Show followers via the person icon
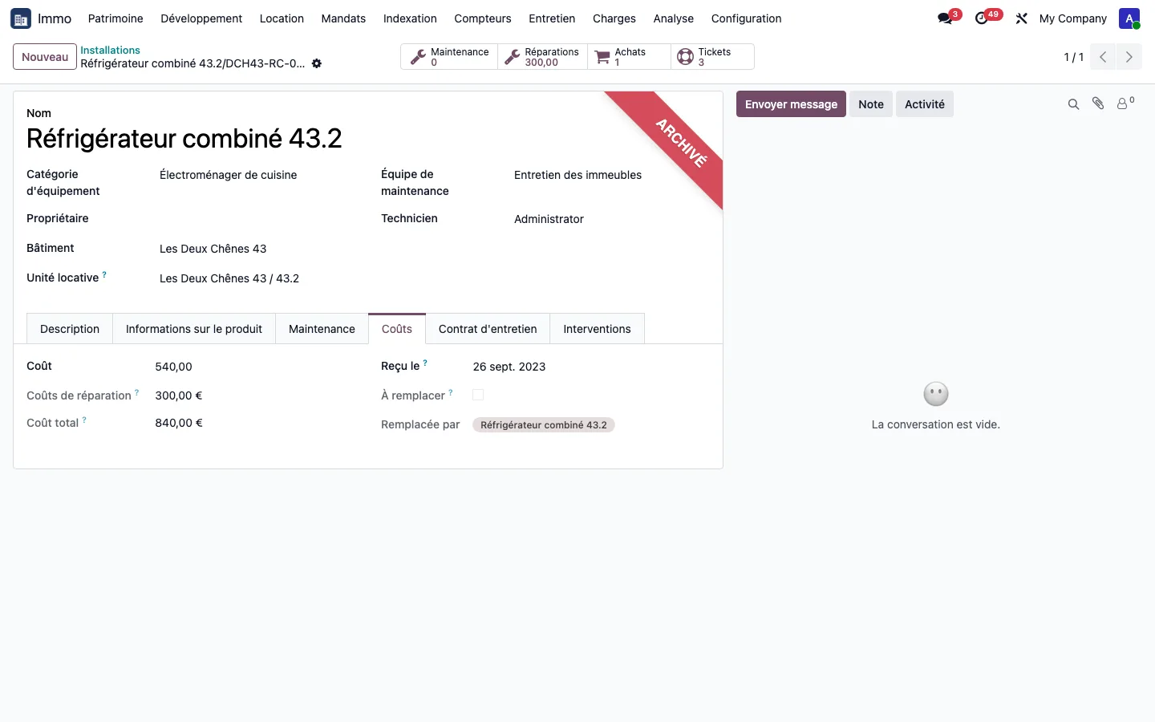Viewport: 1155px width, 722px height. 1125,103
